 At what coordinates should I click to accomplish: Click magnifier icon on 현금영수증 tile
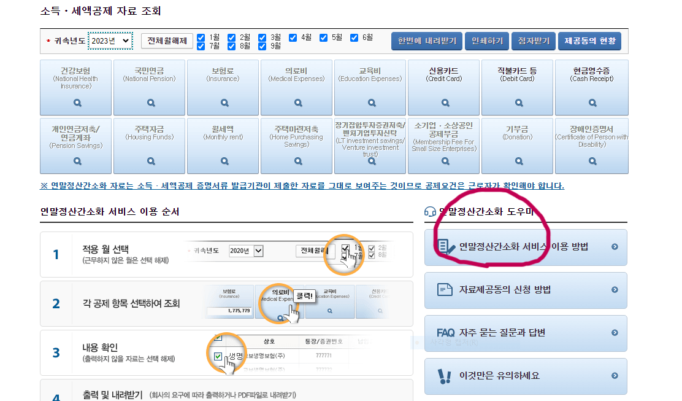592,103
